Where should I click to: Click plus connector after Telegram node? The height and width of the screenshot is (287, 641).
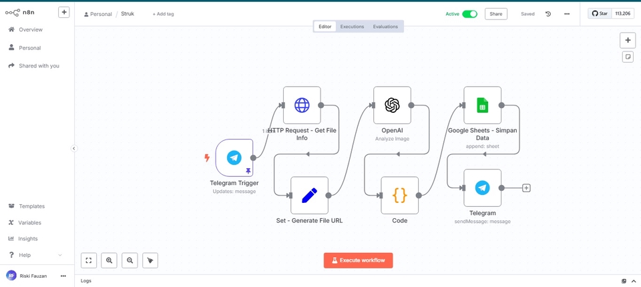tap(527, 188)
